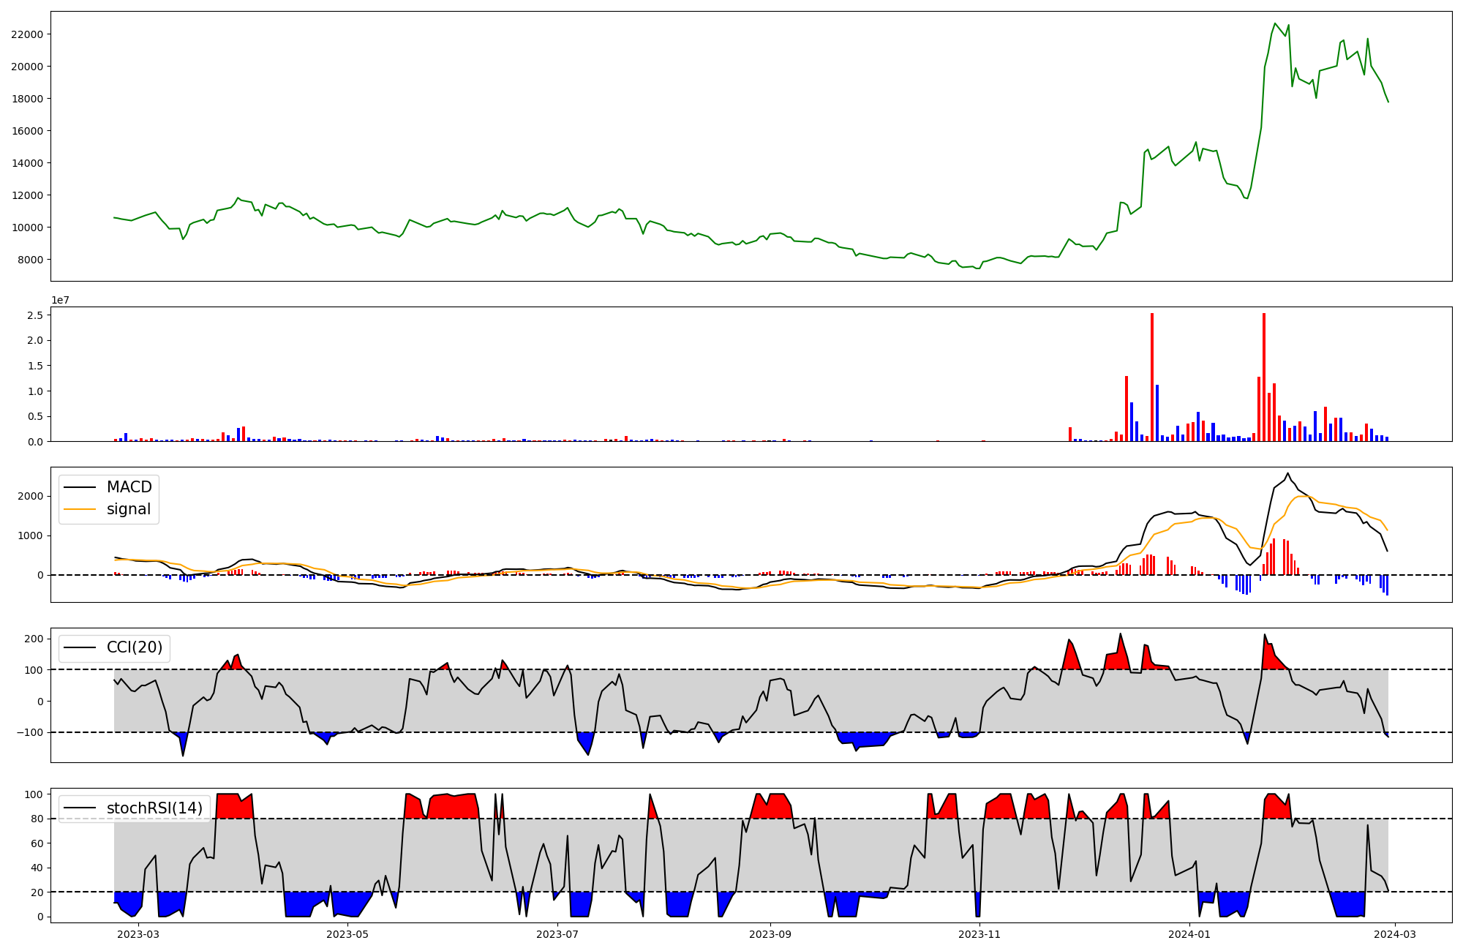
Task: Click the orange signal line swatch in legend
Action: point(80,509)
